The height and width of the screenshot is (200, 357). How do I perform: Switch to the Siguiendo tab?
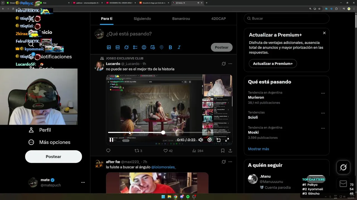pyautogui.click(x=142, y=19)
